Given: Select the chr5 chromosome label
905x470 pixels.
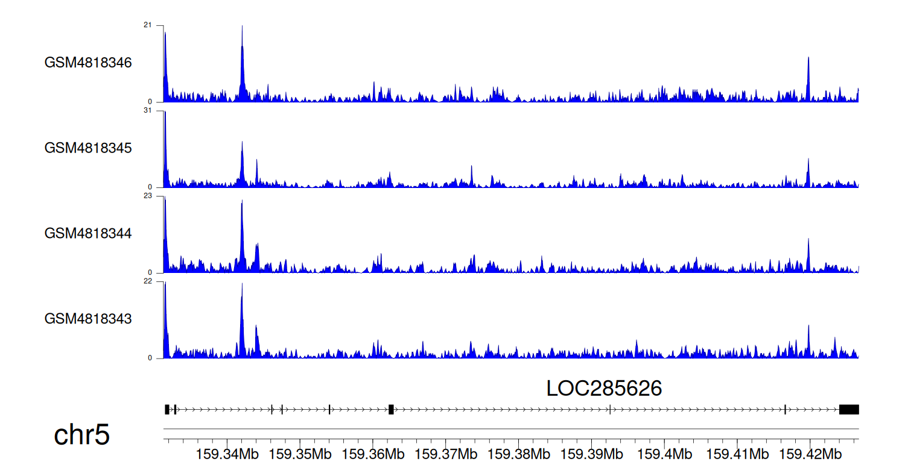Looking at the screenshot, I should point(82,435).
